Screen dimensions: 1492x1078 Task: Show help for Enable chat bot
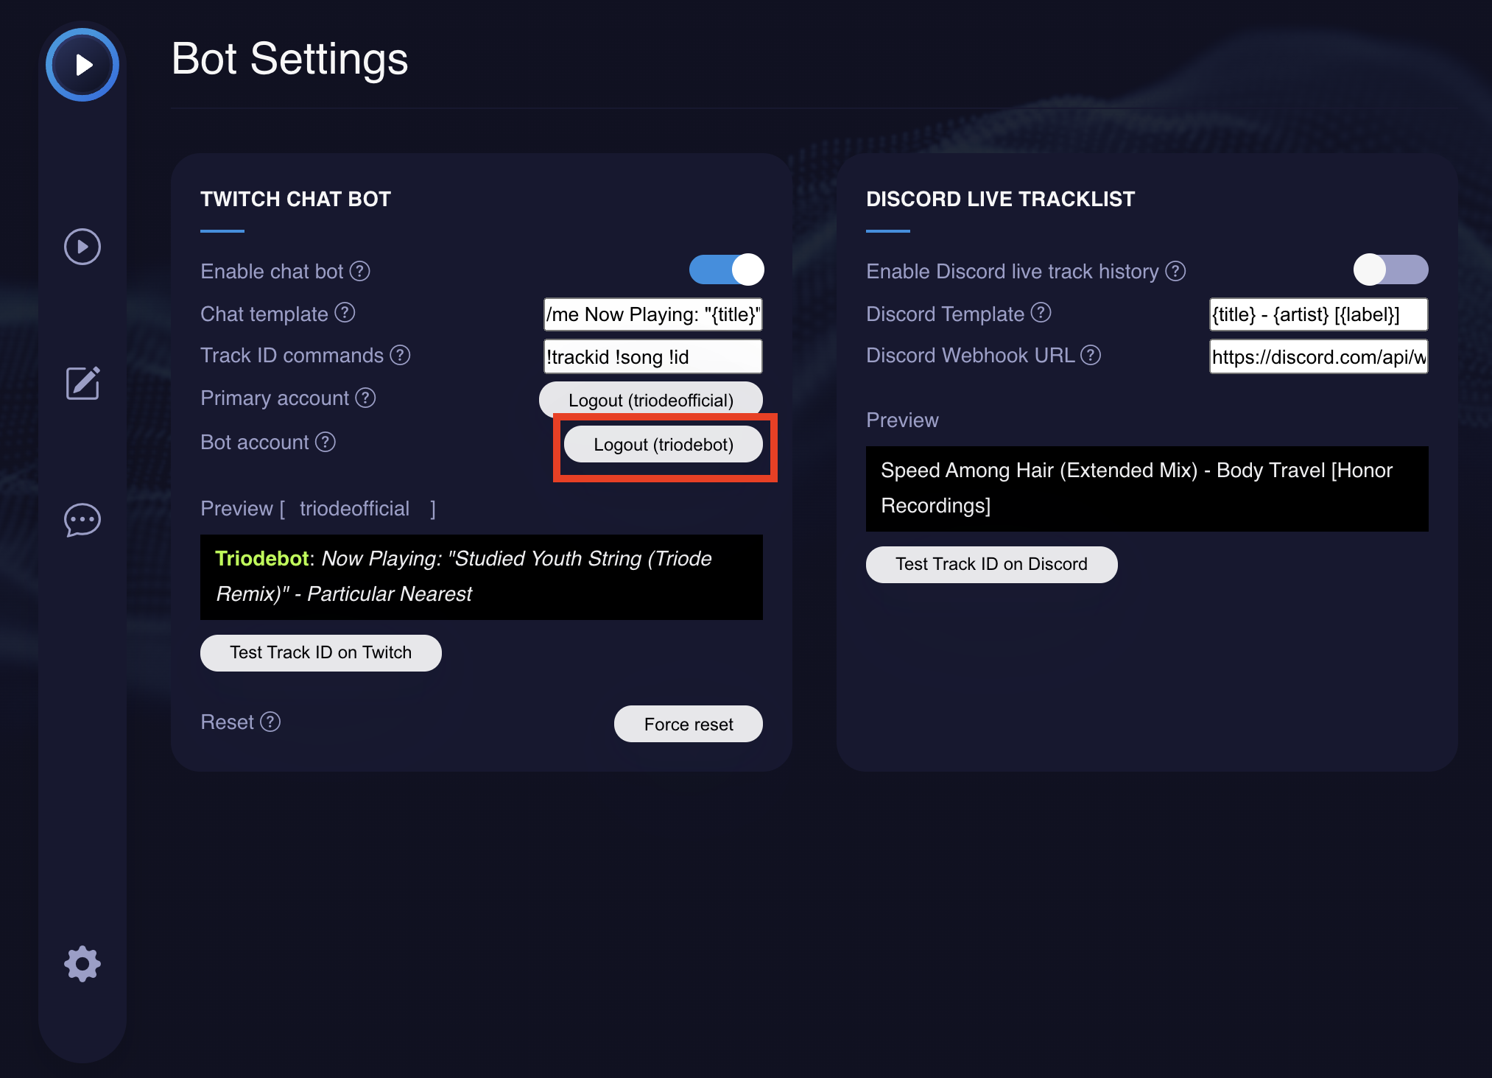(359, 271)
